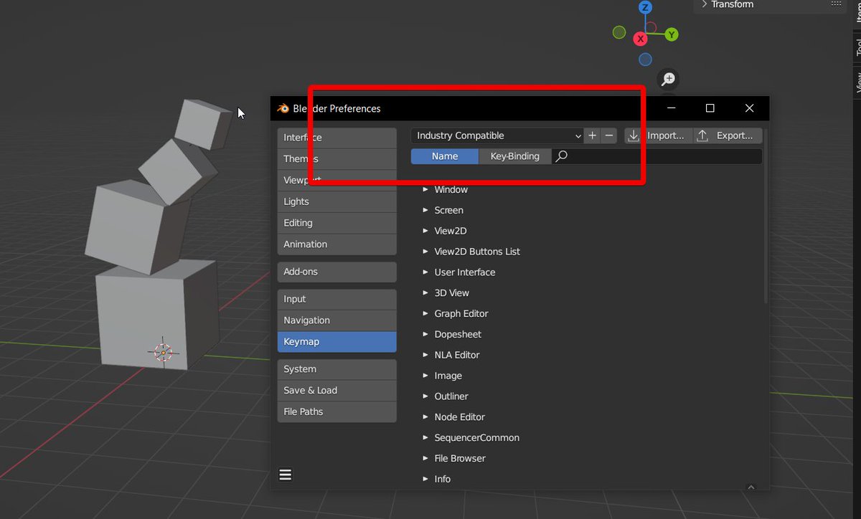Screen dimensions: 861x519
Task: Expand the 3D View keymap section
Action: point(425,292)
